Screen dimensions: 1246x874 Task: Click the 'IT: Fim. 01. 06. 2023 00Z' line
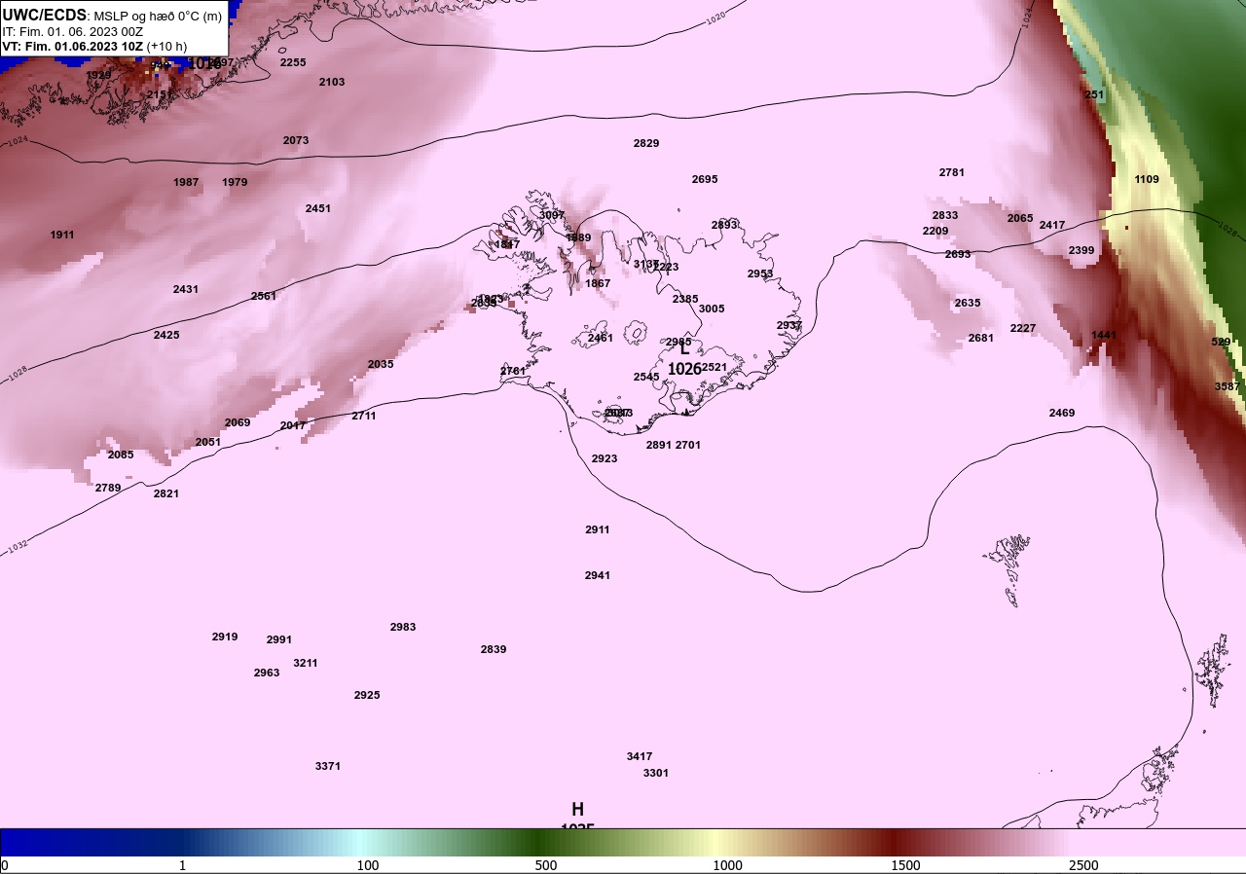[73, 31]
